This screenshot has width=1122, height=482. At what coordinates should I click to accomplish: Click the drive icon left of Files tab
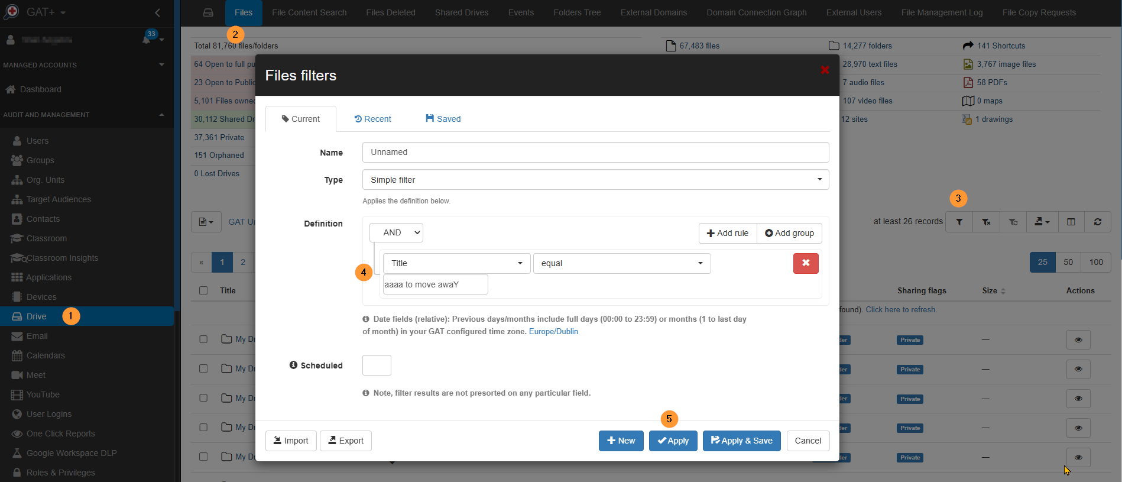pos(208,12)
